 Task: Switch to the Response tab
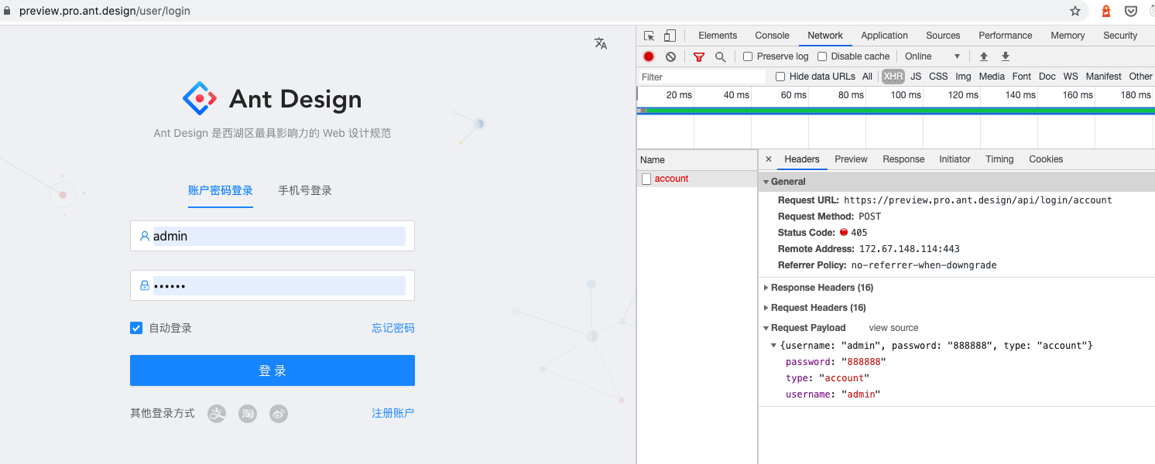point(903,159)
